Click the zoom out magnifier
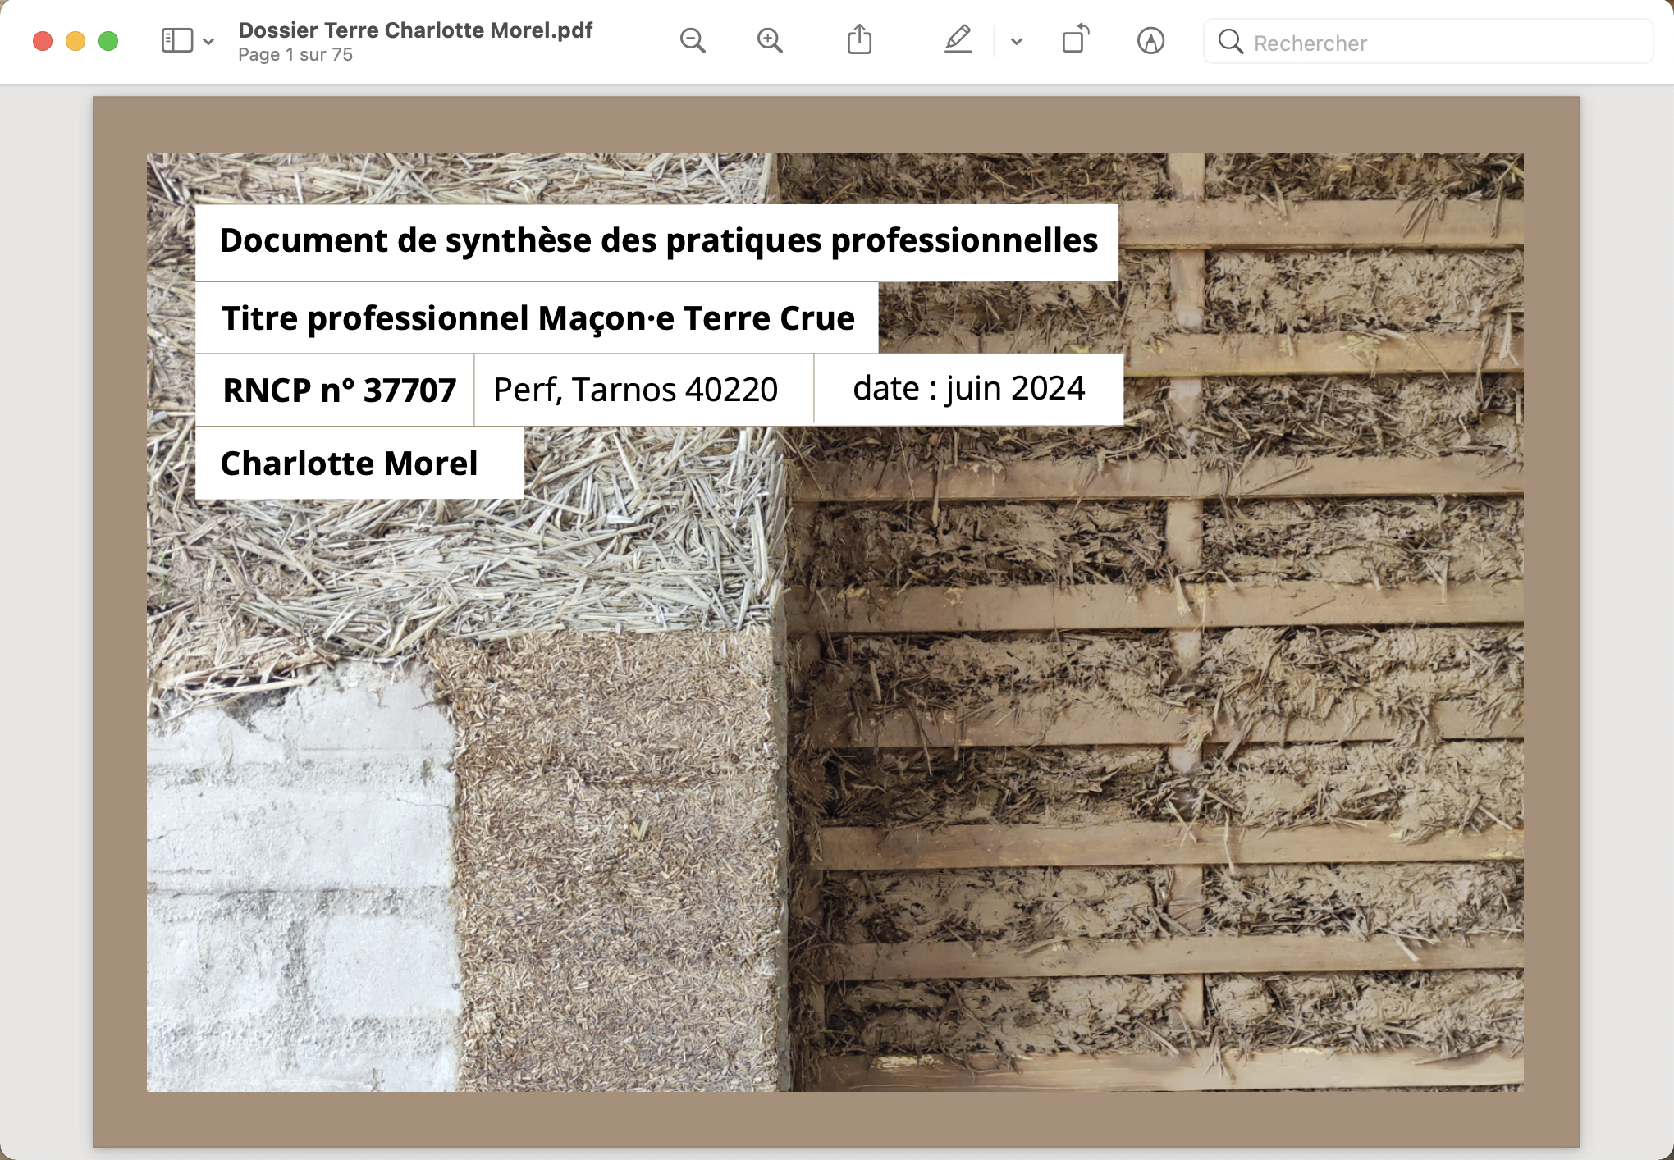 [x=693, y=41]
